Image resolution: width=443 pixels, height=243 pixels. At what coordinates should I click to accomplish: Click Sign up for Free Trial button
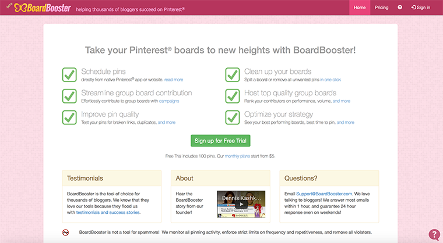(220, 141)
